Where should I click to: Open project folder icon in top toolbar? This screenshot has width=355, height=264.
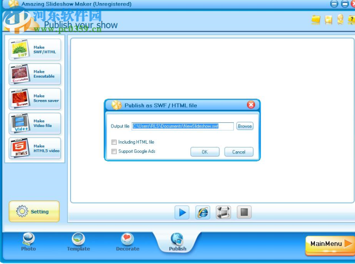point(316,19)
